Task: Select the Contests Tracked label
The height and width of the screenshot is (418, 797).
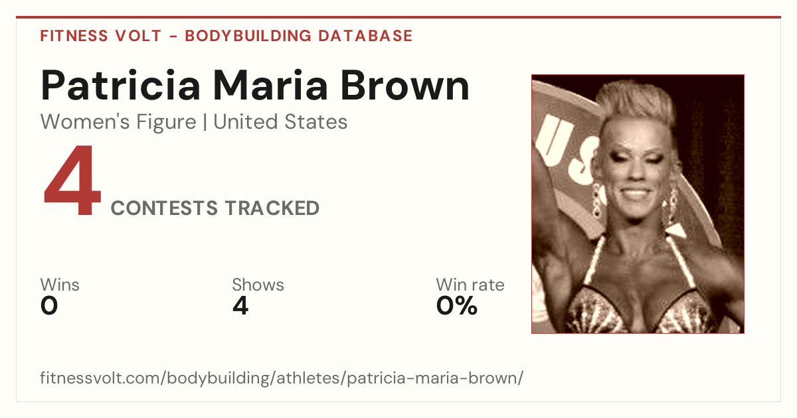Action: coord(215,208)
